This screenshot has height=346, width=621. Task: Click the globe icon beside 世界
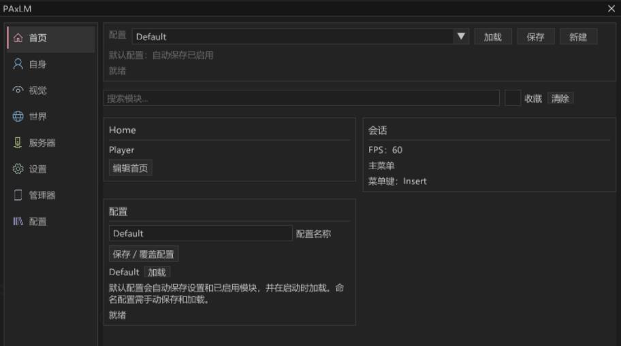pyautogui.click(x=18, y=116)
